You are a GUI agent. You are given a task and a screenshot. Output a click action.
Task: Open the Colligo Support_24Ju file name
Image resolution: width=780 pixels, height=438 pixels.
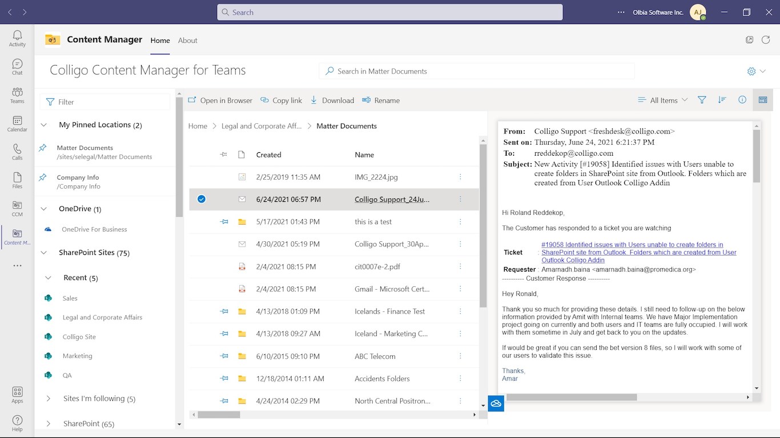click(392, 200)
